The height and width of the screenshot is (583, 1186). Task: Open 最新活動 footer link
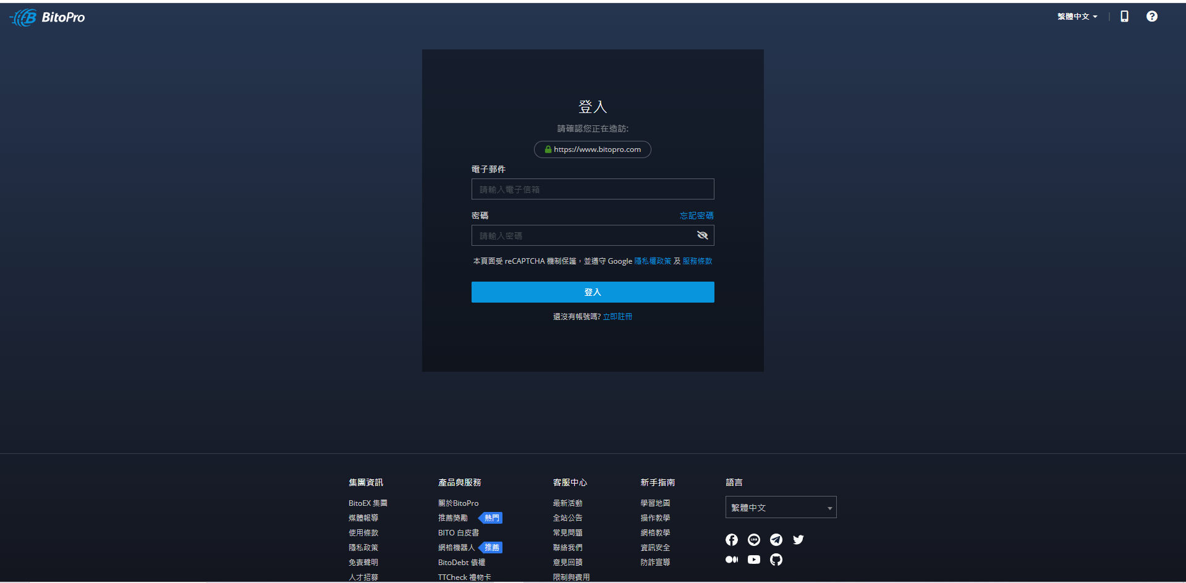[x=568, y=503]
